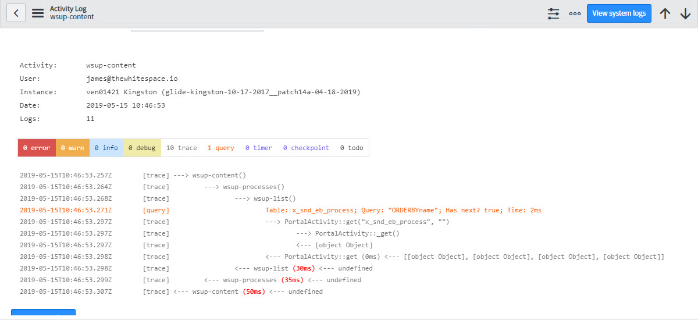This screenshot has width=698, height=320.
Task: Select the query filter tab
Action: (x=220, y=148)
